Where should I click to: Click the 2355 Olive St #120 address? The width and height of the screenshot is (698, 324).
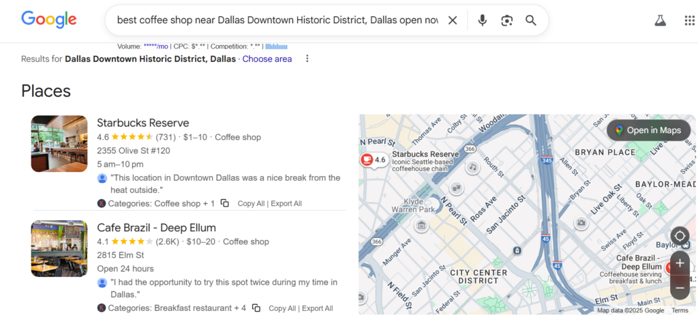click(x=134, y=151)
